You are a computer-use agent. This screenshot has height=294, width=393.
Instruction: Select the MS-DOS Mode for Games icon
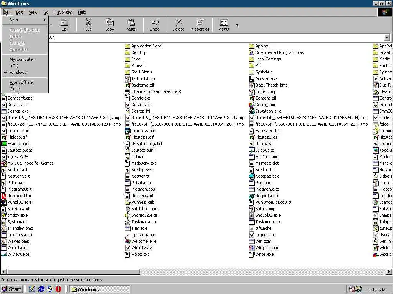pos(4,163)
